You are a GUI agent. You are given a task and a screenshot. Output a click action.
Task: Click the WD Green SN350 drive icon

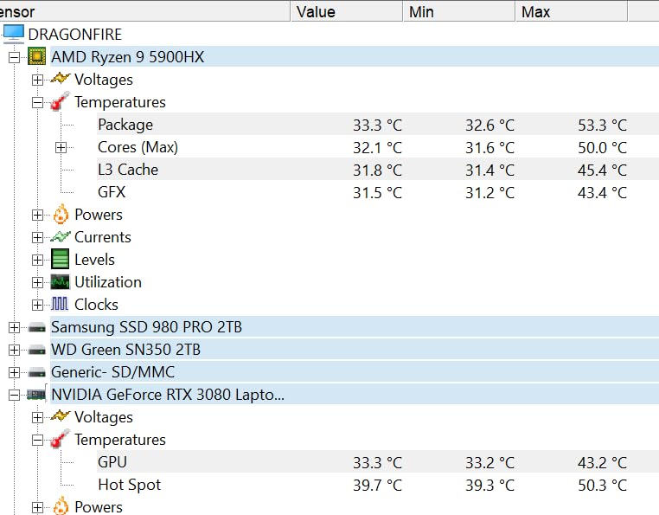36,350
